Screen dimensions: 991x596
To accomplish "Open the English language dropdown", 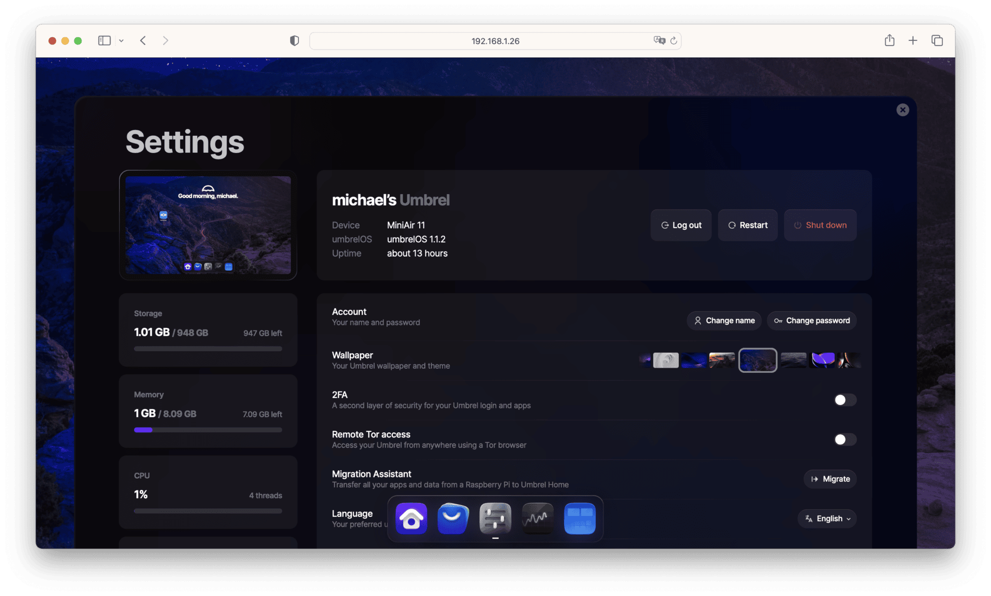I will coord(826,519).
